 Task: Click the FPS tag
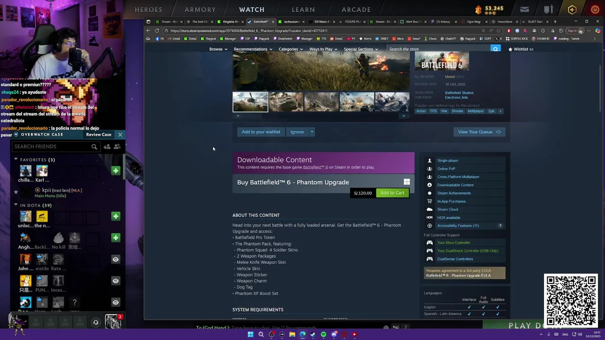point(433,111)
